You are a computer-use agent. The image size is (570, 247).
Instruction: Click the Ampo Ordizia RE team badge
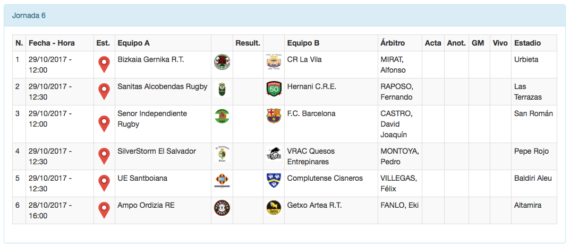[x=222, y=208]
